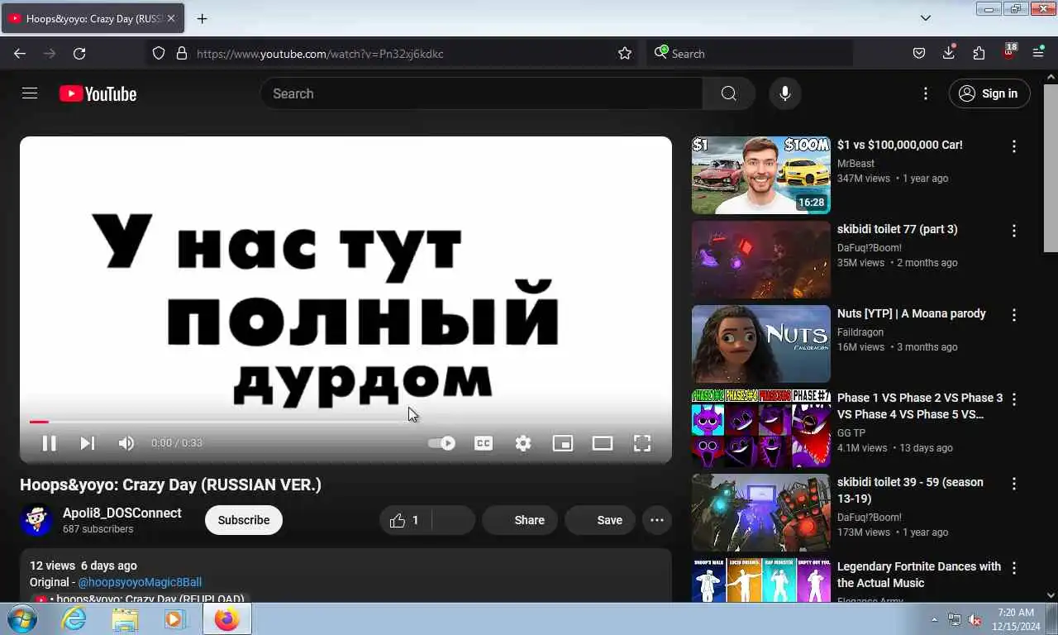Image resolution: width=1058 pixels, height=635 pixels.
Task: Click the YouTube search magnifier button
Action: tap(728, 93)
